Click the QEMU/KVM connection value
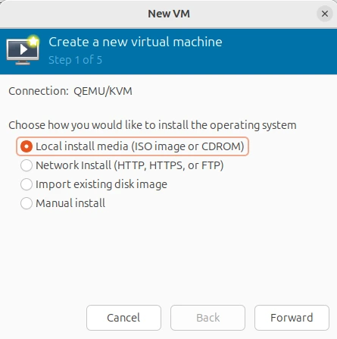337x339 pixels. [103, 91]
